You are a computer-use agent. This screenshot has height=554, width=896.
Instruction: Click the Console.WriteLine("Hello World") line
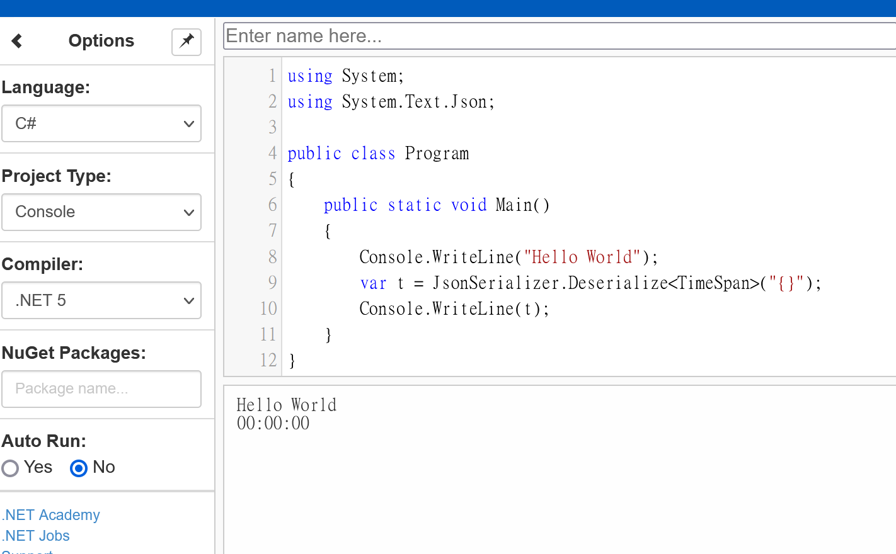pos(509,257)
